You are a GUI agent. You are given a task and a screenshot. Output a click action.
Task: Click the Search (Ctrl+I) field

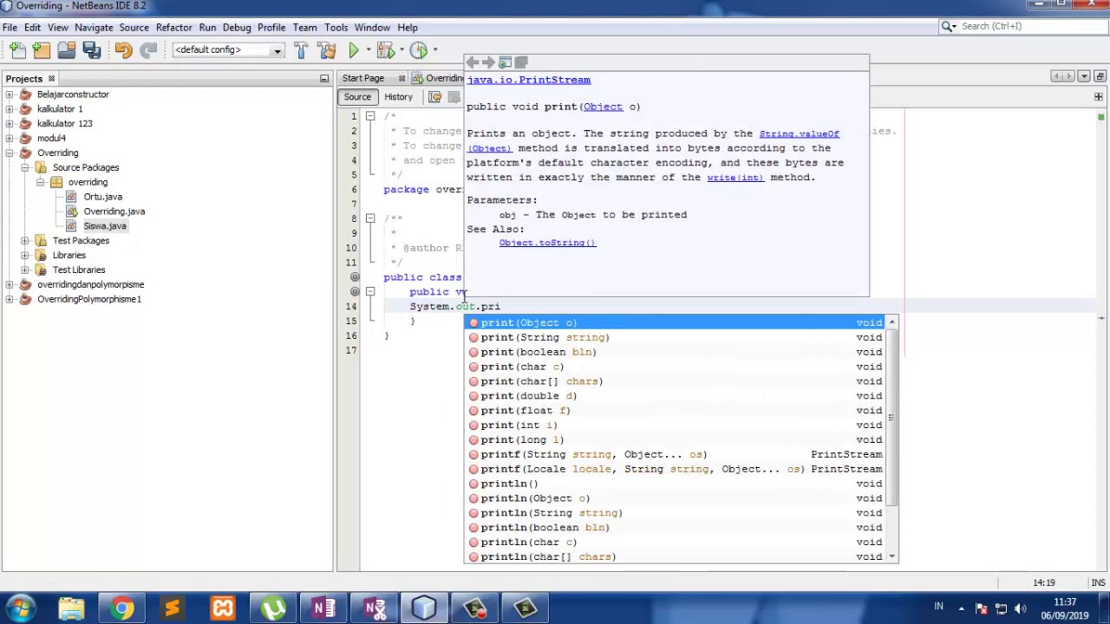(x=1023, y=27)
